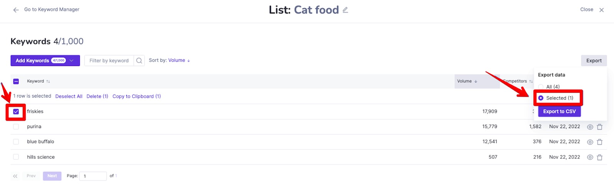Viewport: 614px width, 184px height.
Task: Select the All (4) export option
Action: click(541, 87)
